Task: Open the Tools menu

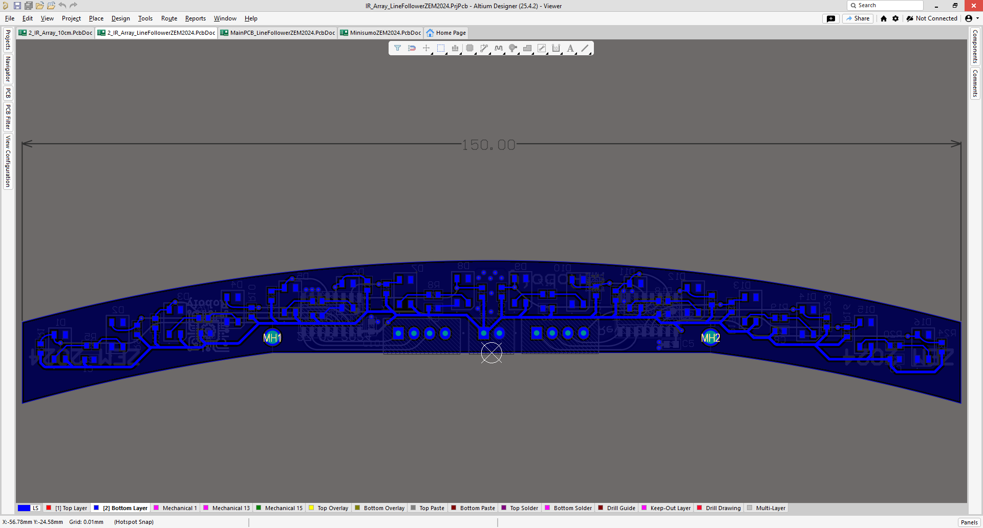Action: [x=145, y=18]
